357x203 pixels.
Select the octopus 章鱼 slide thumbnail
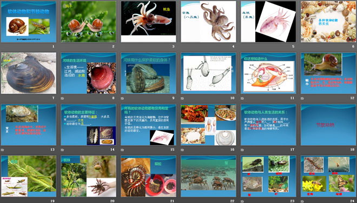(x=208, y=22)
